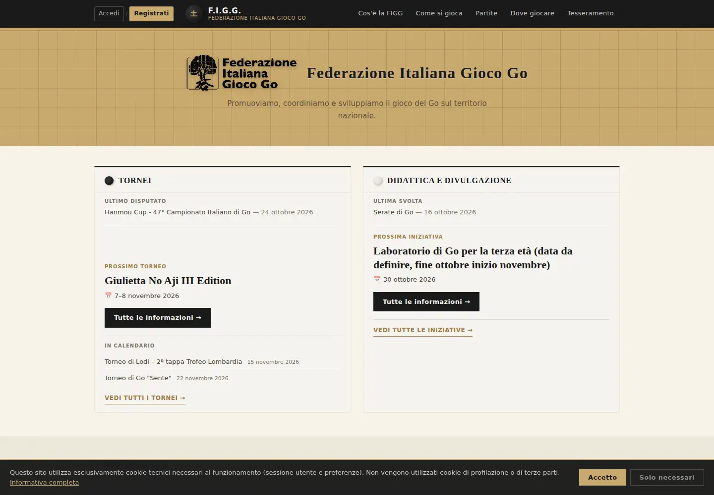Image resolution: width=714 pixels, height=495 pixels.
Task: Click the black stone icon beside TORNEI
Action: (x=109, y=181)
